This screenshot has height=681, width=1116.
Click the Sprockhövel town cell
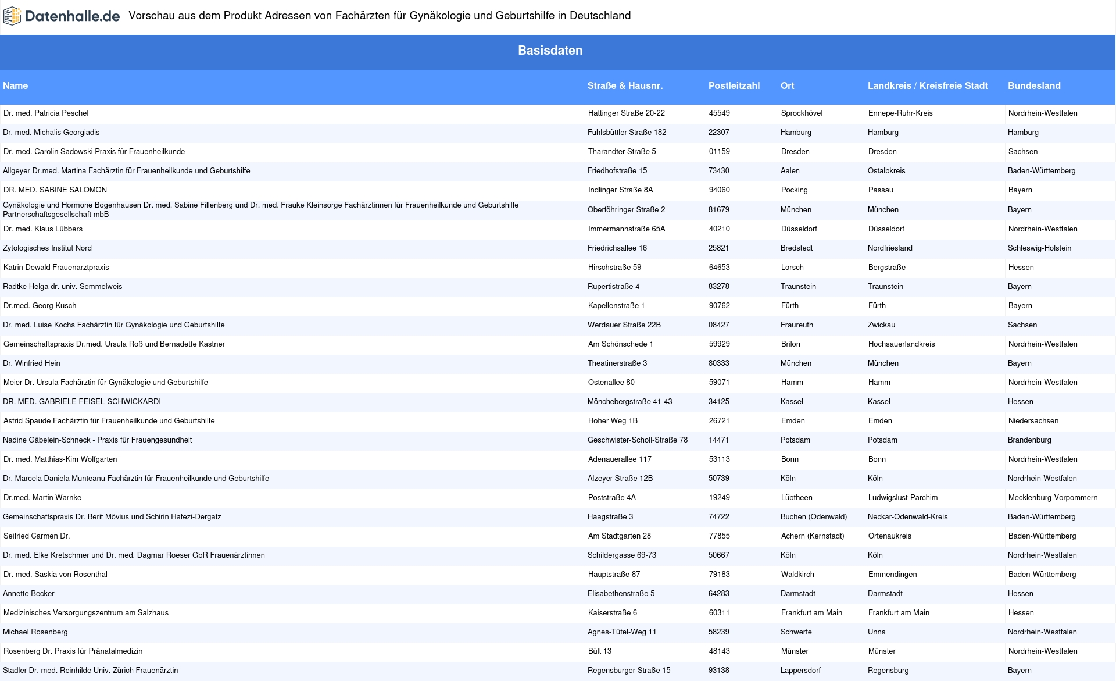802,113
